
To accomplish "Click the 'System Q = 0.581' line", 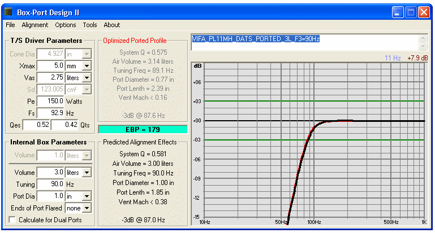I will coord(143,154).
